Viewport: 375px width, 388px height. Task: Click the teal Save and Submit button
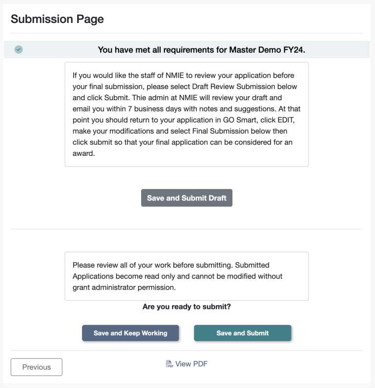tap(243, 333)
